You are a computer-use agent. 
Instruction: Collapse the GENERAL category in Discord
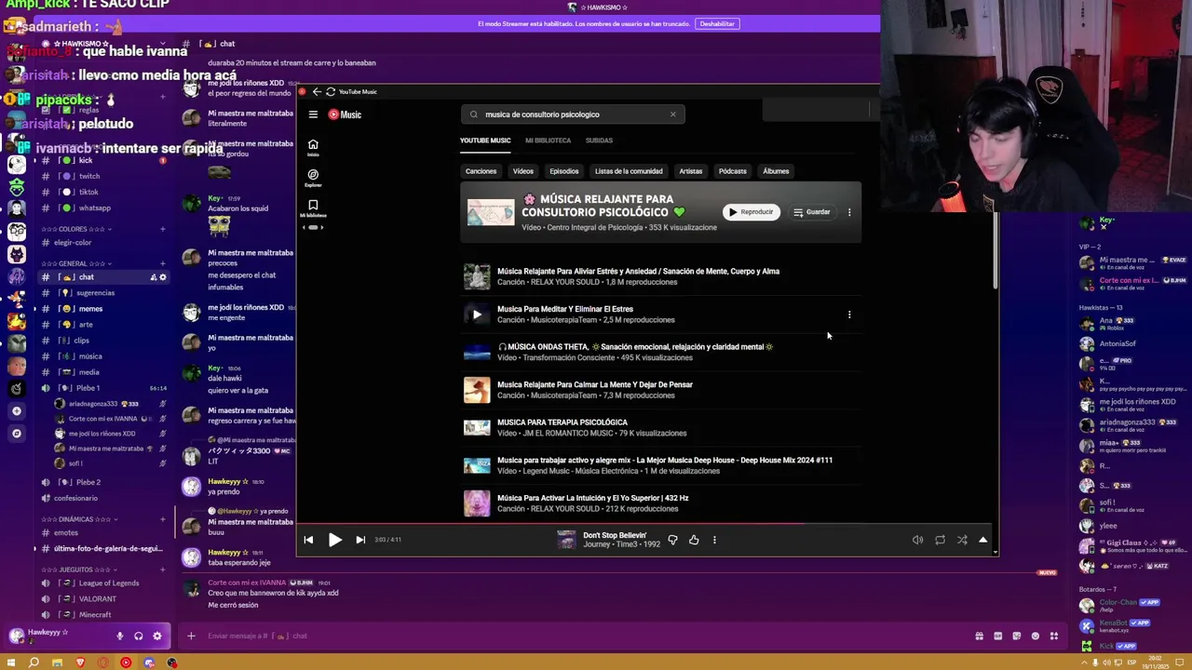[x=74, y=263]
